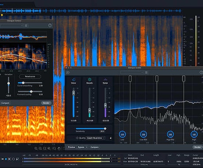Viewport: 203px width, 168px height.
Task: Click the second zoom magnifier icon below spectrogram
Action: click(40, 149)
